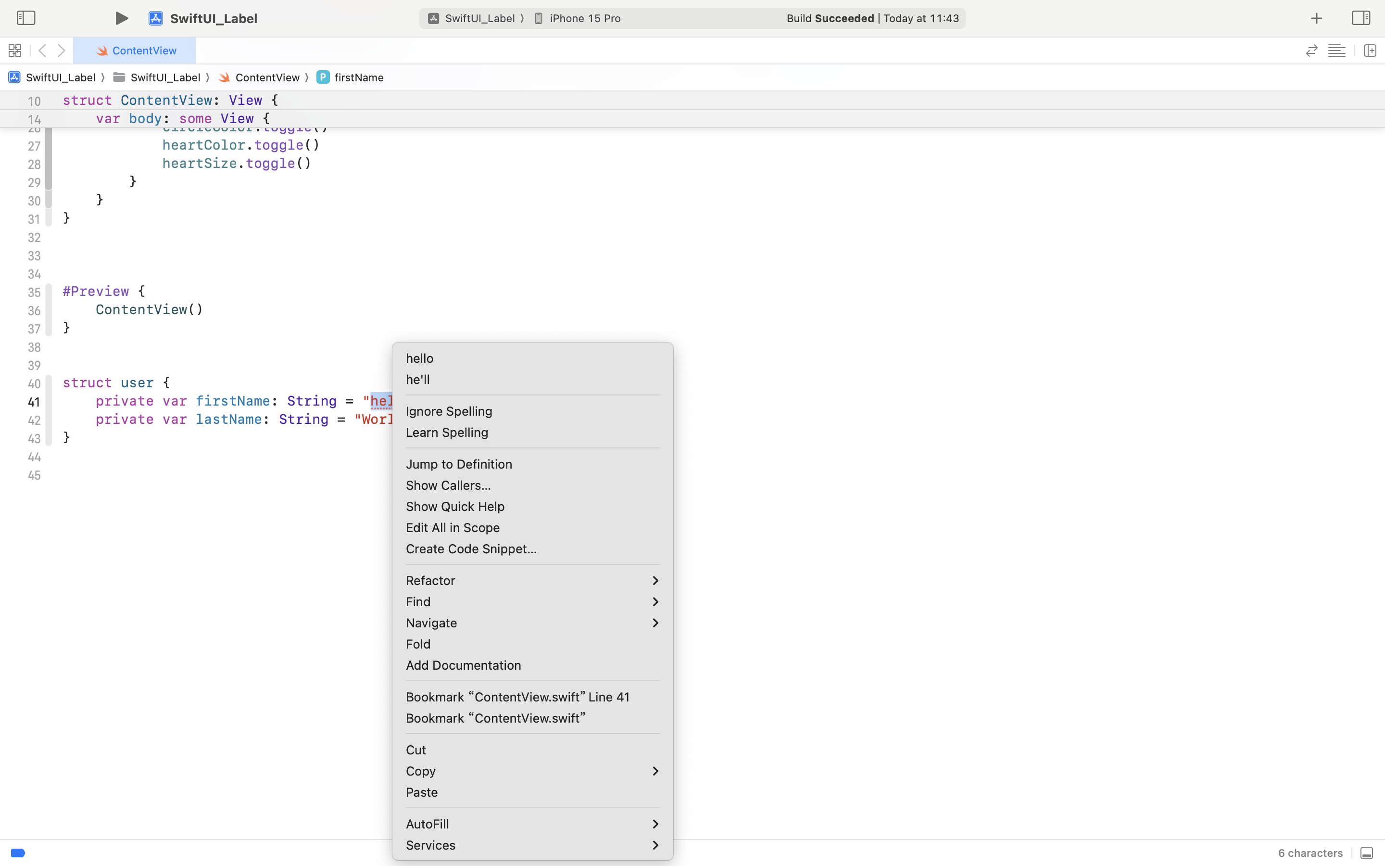This screenshot has width=1385, height=866.
Task: Choose Ignore Spelling in context menu
Action: click(x=449, y=411)
